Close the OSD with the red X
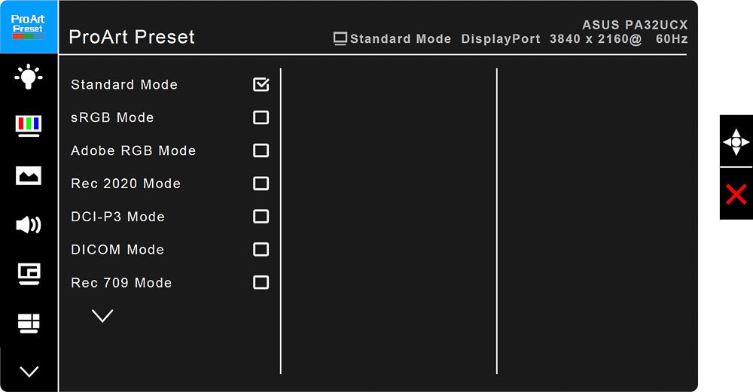 [x=736, y=194]
